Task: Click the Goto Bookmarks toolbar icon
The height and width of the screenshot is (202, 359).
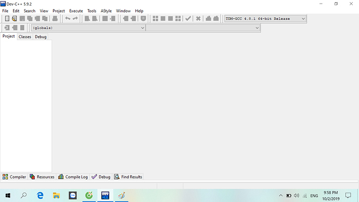Action: point(22,28)
